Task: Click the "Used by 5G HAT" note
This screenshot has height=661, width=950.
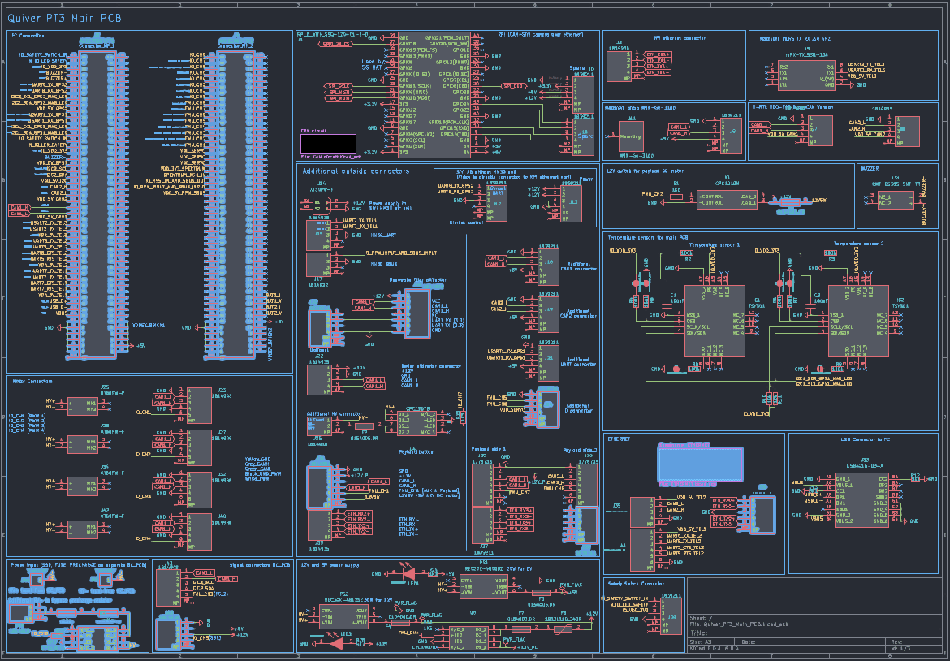Action: click(x=374, y=64)
